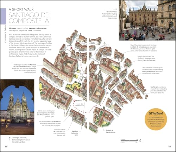The width and height of the screenshot is (176, 152).
Task: Click the right arrow above Praza das Praterias caption
Action: tap(115, 9)
